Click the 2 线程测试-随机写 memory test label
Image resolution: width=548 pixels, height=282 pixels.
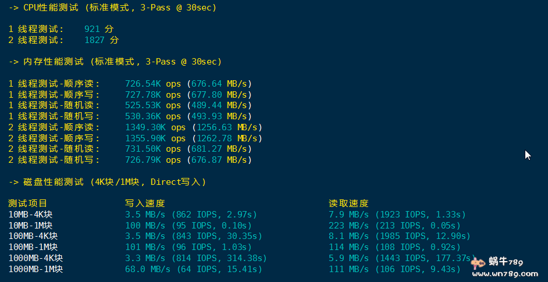pos(54,160)
